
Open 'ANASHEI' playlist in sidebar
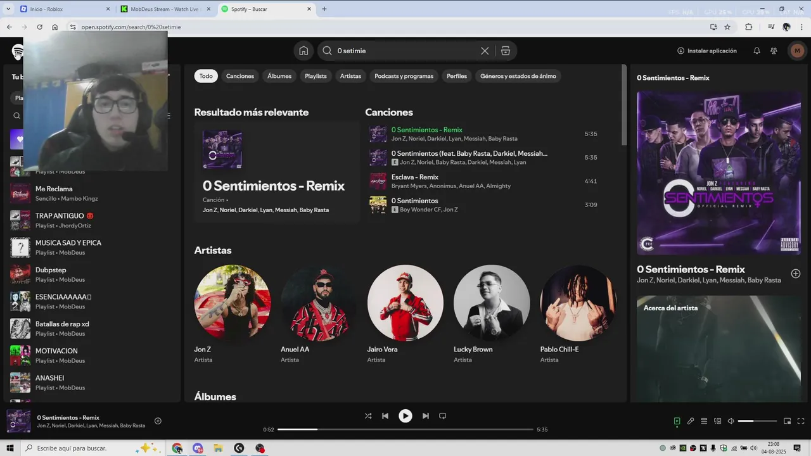tap(91, 382)
